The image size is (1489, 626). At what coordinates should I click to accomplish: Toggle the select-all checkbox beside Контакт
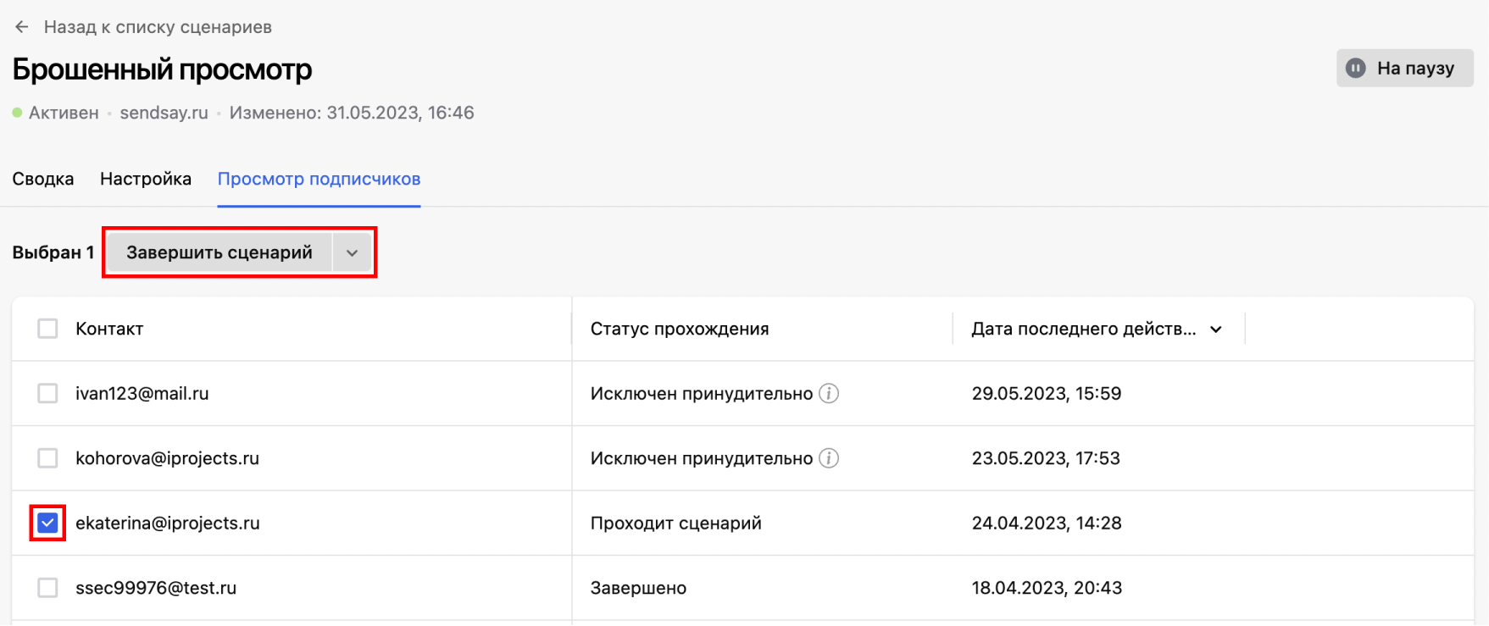coord(47,329)
